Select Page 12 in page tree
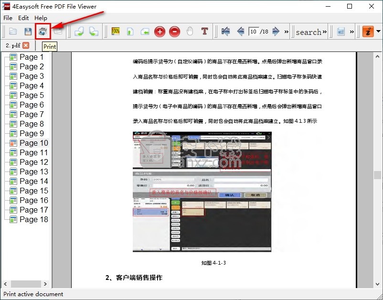 pos(34,162)
